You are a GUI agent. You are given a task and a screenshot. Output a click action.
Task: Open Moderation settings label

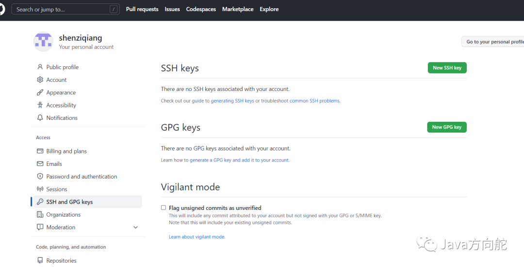pos(61,227)
